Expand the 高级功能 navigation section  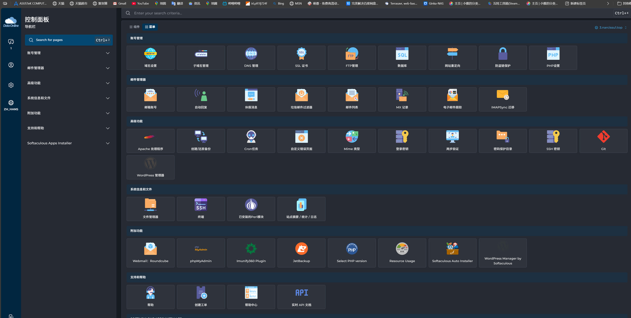[x=69, y=83]
